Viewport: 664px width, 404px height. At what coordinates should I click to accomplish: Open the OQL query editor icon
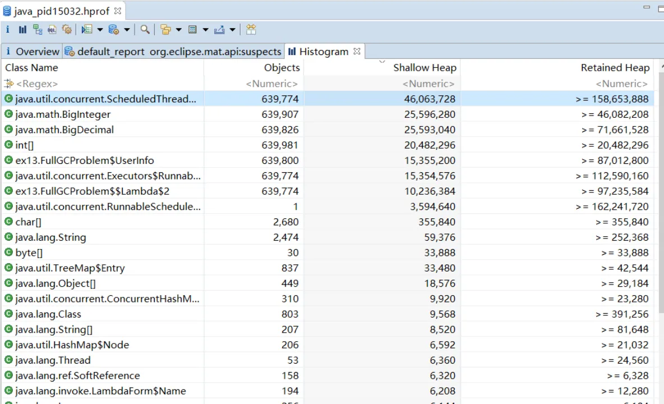point(52,29)
